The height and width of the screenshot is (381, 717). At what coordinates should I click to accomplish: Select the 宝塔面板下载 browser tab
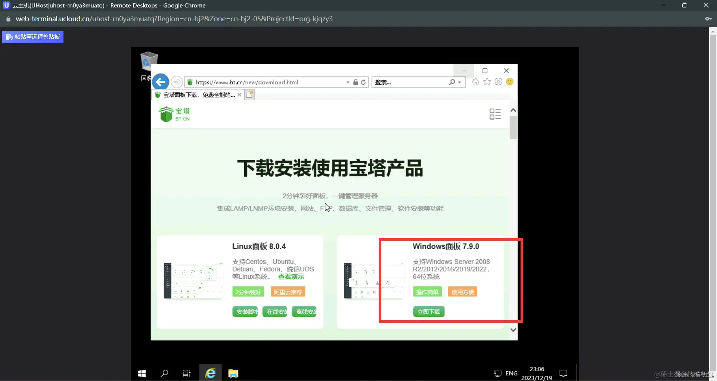click(x=196, y=94)
